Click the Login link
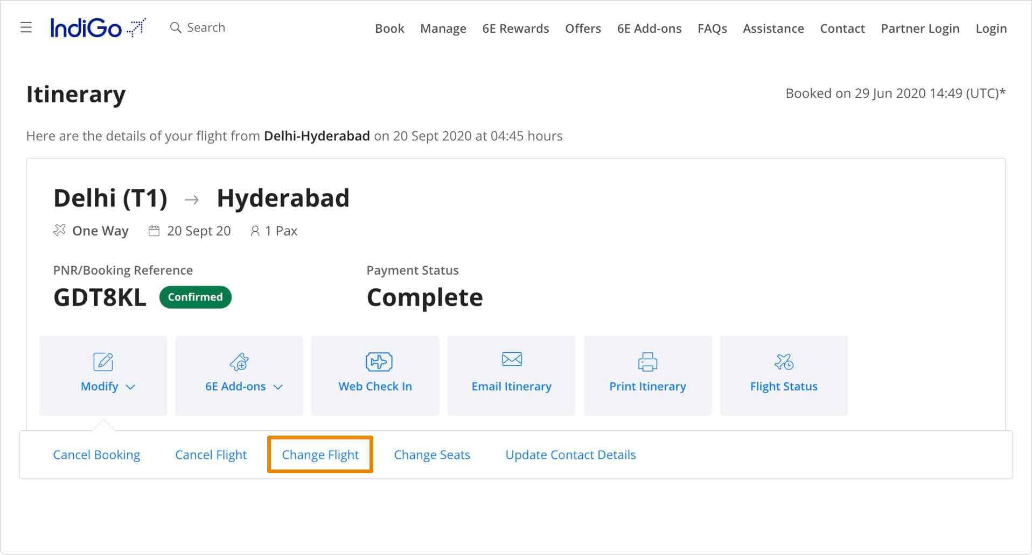 (x=991, y=29)
